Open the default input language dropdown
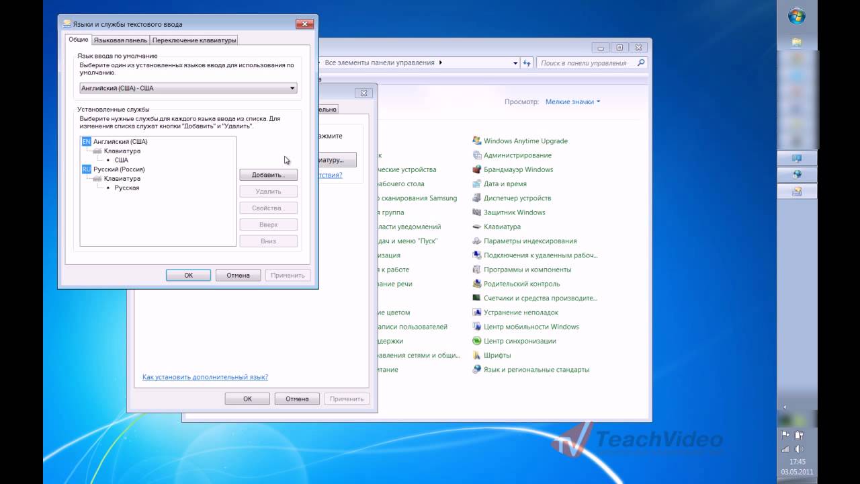Image resolution: width=860 pixels, height=484 pixels. [x=188, y=88]
